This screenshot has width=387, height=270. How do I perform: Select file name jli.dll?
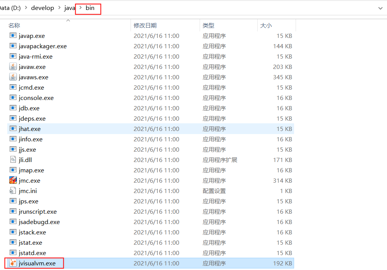25,160
